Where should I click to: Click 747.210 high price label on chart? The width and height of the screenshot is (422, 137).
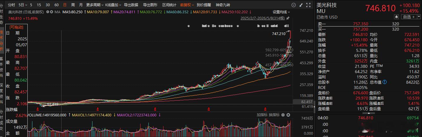tap(279, 34)
